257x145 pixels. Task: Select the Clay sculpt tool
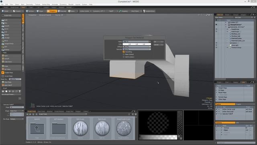tap(11, 23)
